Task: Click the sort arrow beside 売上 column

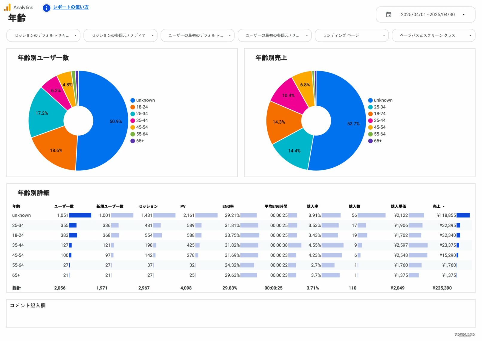Action: pos(443,207)
